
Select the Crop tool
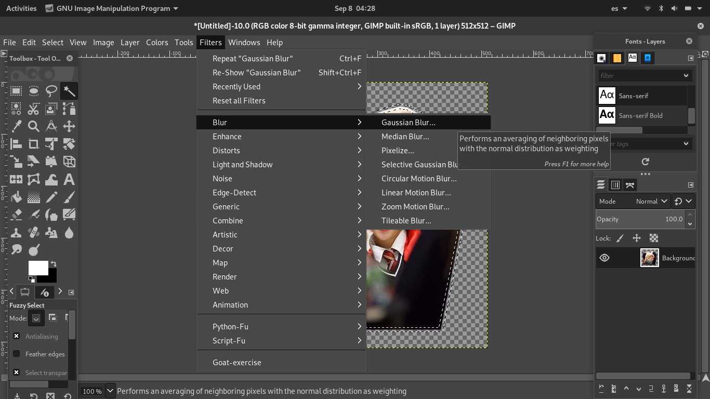[x=34, y=144]
